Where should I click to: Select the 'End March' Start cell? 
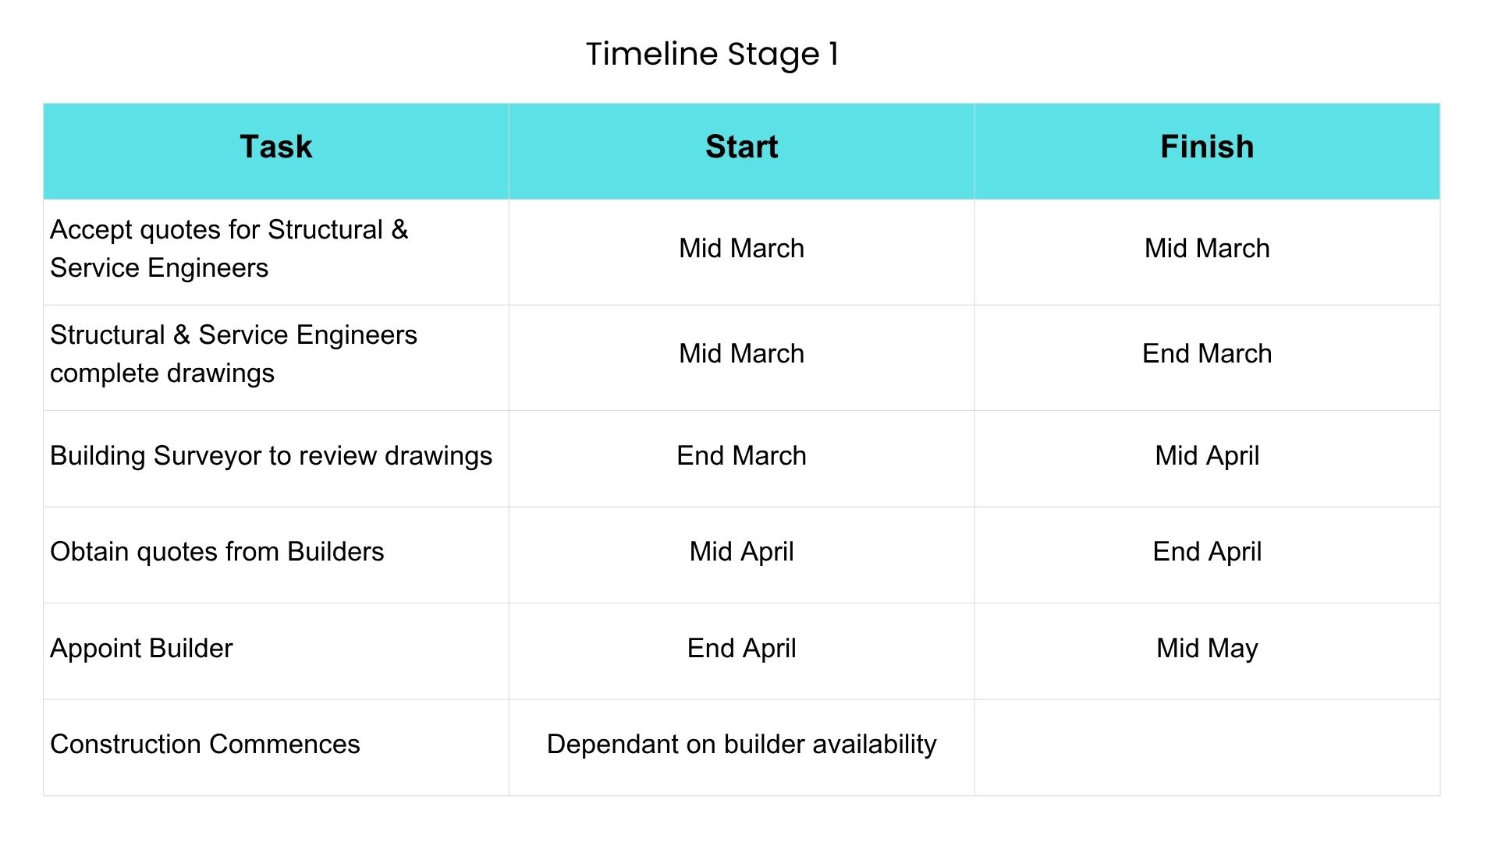click(x=741, y=456)
